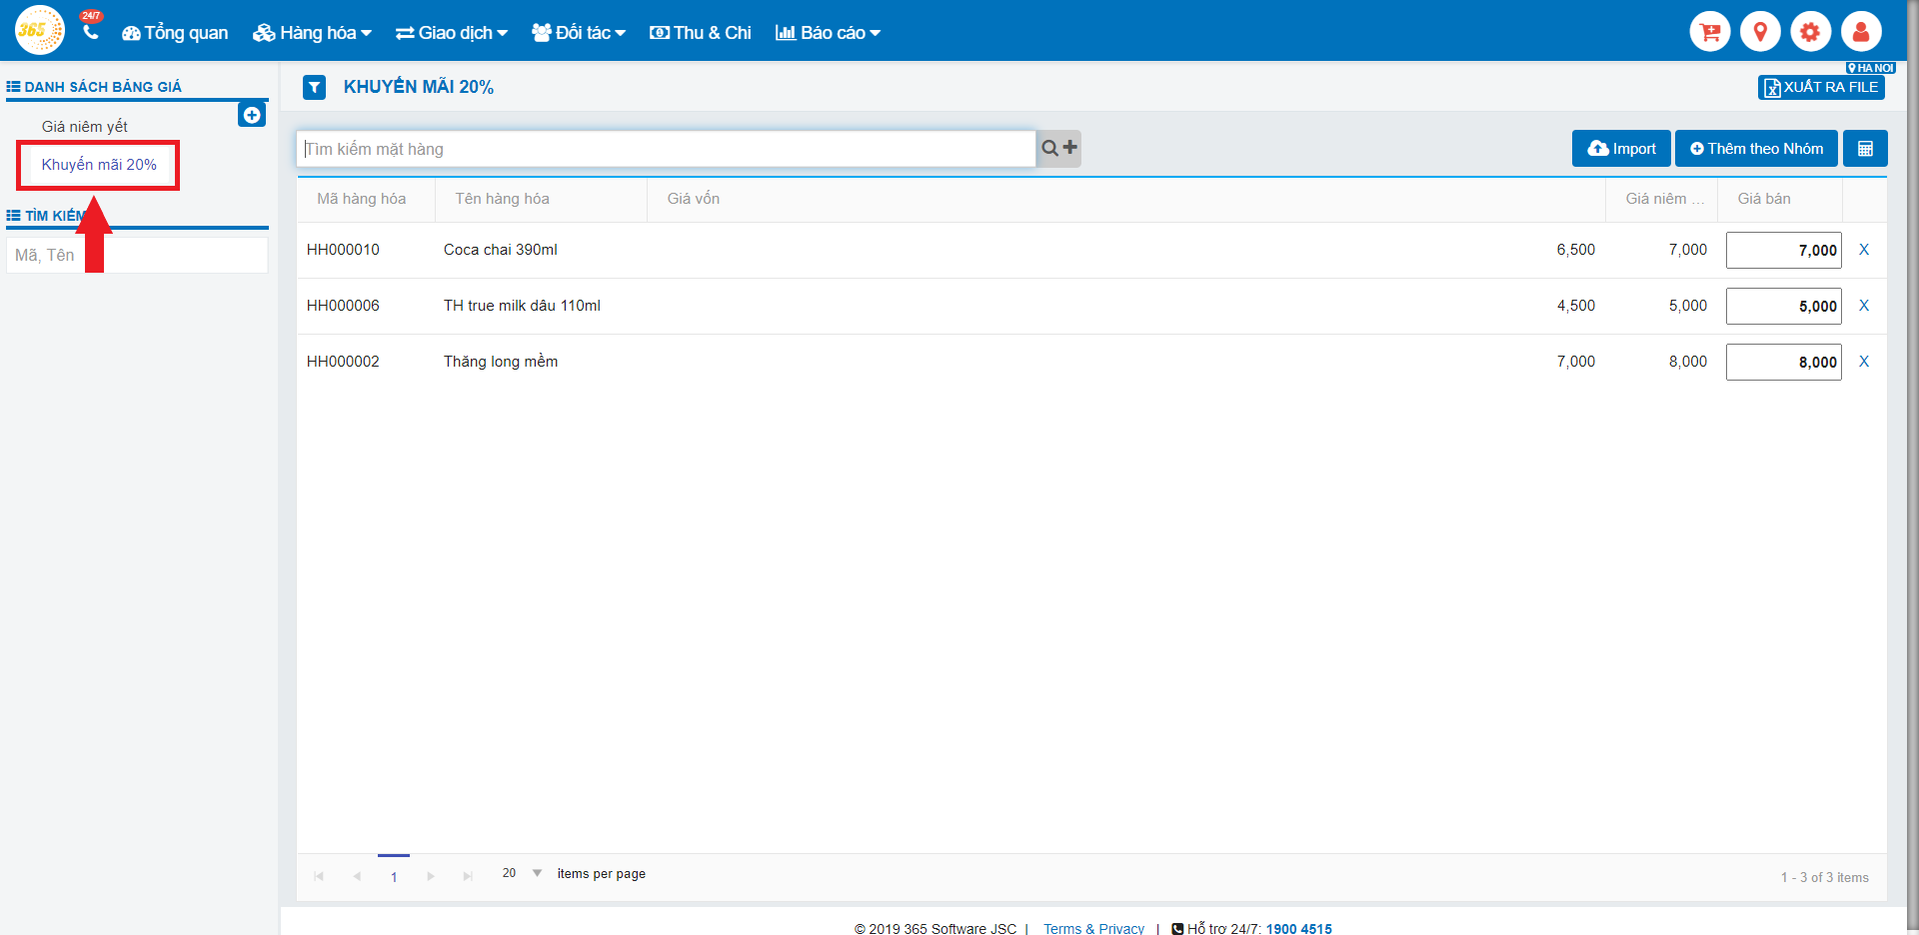Expand the Hàng hóa menu

click(312, 33)
